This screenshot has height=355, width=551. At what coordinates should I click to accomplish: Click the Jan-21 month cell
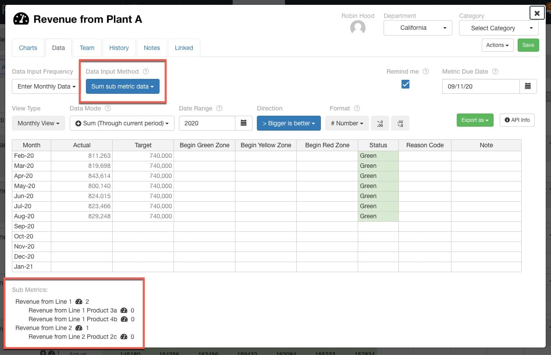tap(32, 266)
